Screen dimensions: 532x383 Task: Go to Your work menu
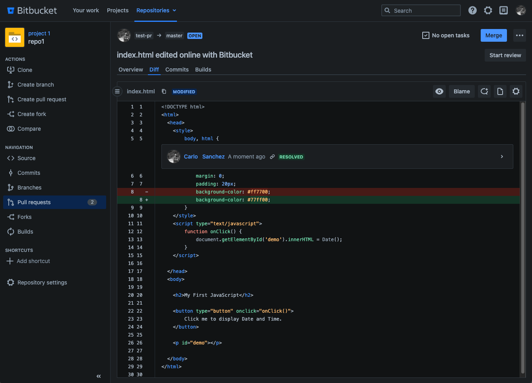tap(86, 10)
